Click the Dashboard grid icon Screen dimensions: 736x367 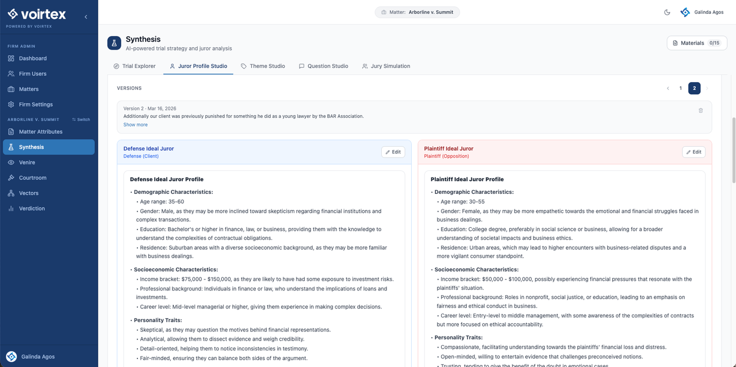[11, 58]
